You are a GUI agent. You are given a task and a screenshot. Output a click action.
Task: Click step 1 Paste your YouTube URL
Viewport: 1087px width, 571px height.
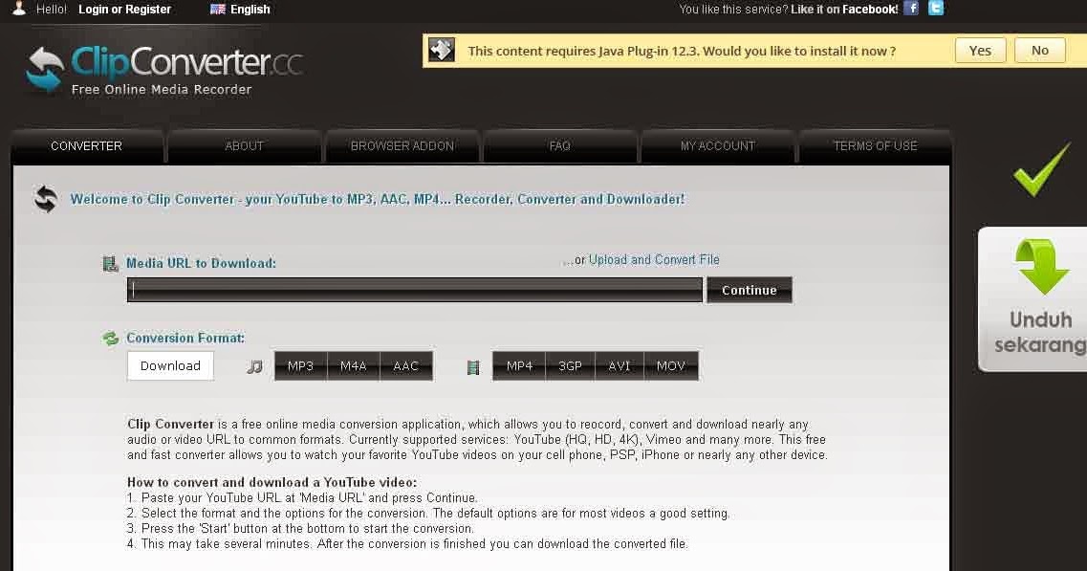point(302,498)
